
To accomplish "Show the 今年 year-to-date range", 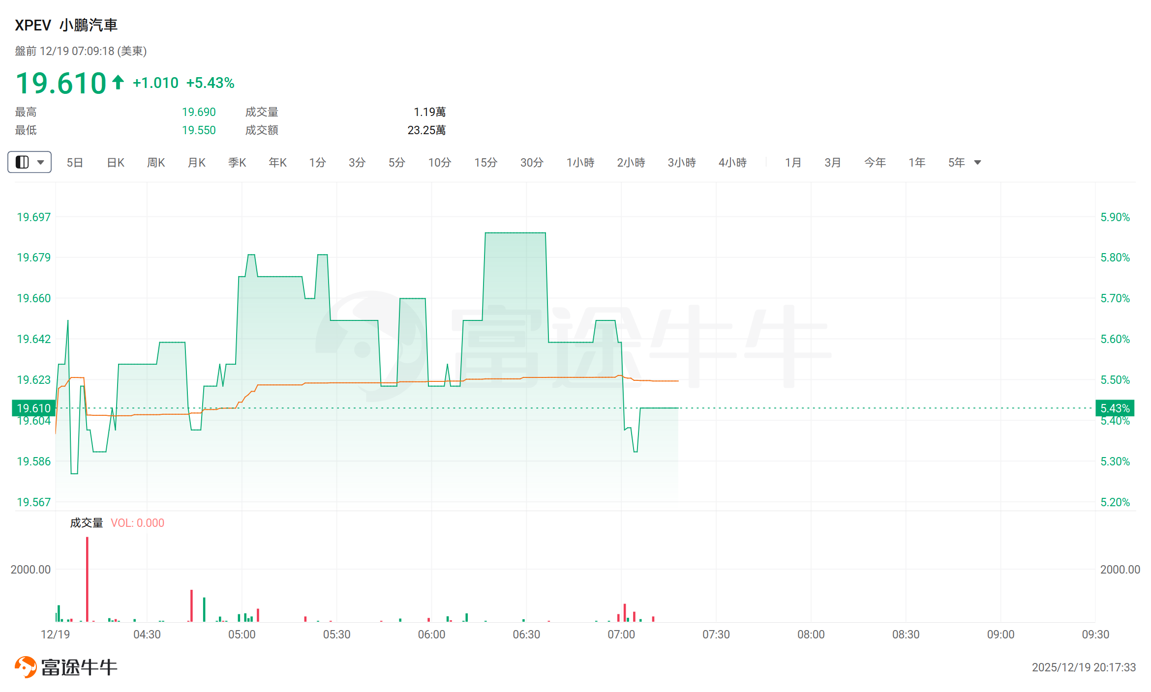I will click(x=875, y=162).
